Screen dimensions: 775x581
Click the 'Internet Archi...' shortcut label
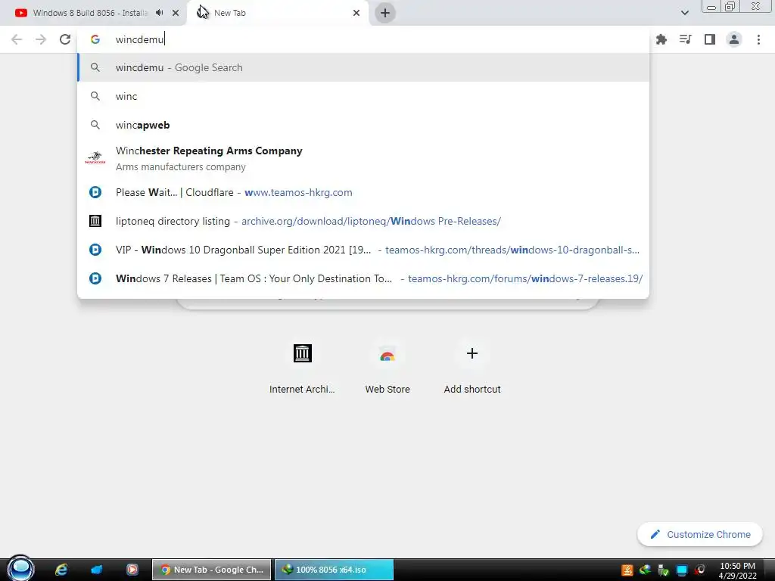[302, 390]
